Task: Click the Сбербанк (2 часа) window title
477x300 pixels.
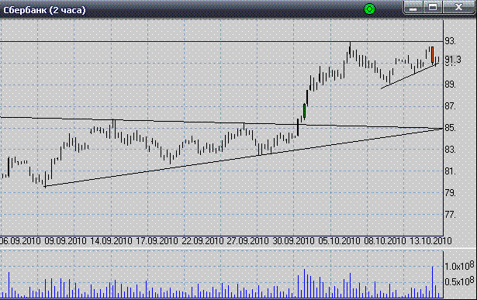Action: (x=44, y=10)
